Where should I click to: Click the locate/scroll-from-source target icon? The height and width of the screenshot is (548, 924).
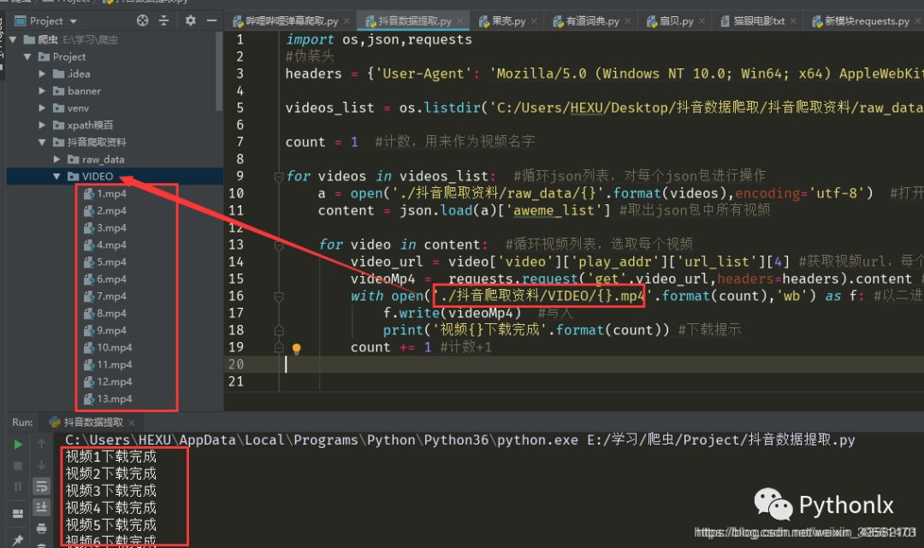tap(143, 21)
